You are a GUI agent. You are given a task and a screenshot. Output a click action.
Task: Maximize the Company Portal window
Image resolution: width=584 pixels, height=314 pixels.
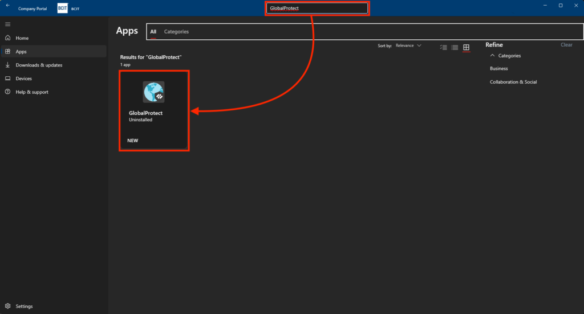click(561, 6)
